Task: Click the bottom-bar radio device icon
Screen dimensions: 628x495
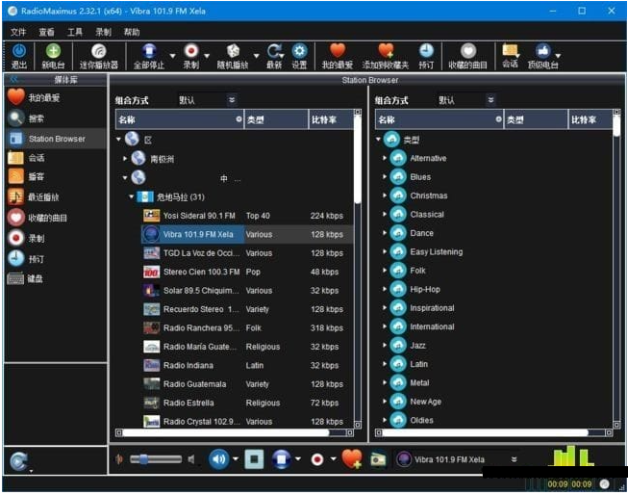Action: coord(378,459)
